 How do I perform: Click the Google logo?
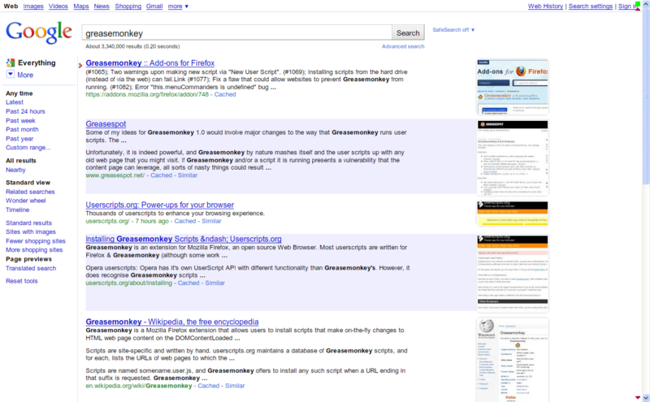[38, 32]
